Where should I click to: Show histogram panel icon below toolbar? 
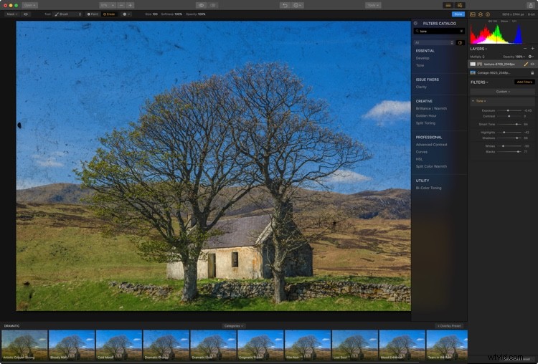[x=473, y=14]
